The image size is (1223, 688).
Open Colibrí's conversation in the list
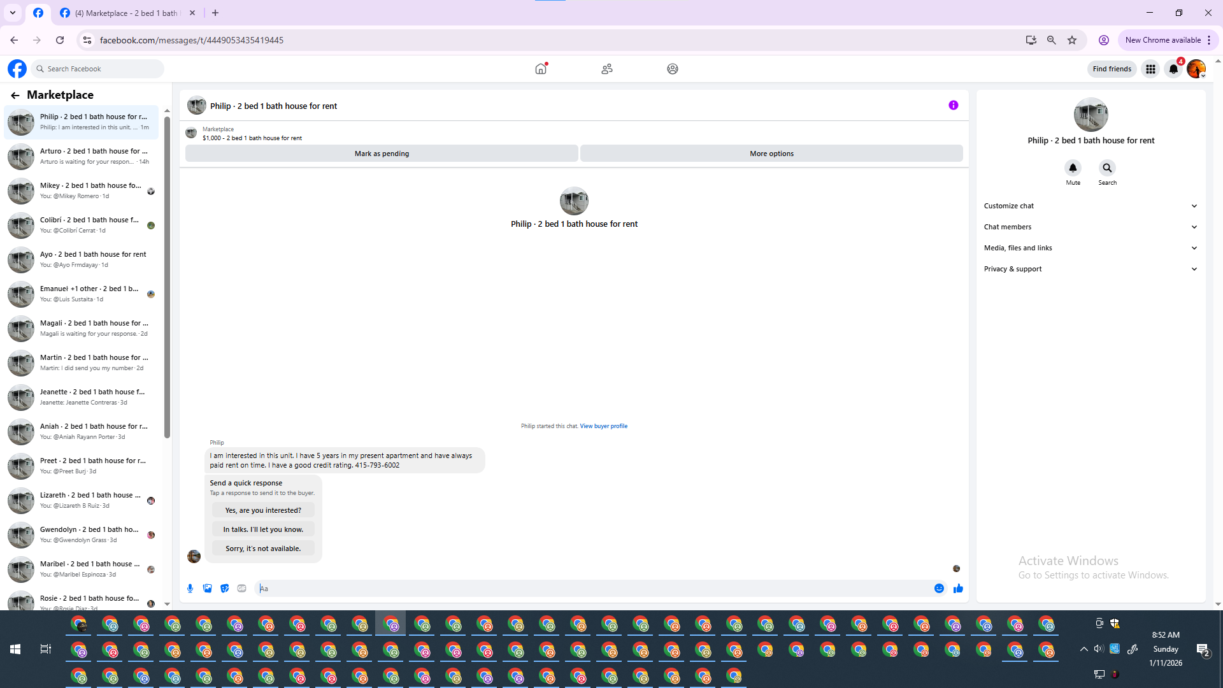click(82, 225)
